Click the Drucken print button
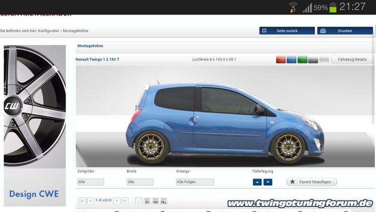 [345, 31]
